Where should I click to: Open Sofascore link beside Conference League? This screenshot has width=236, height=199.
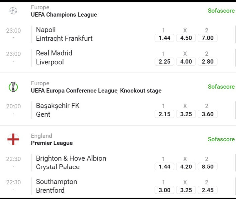coord(221,87)
